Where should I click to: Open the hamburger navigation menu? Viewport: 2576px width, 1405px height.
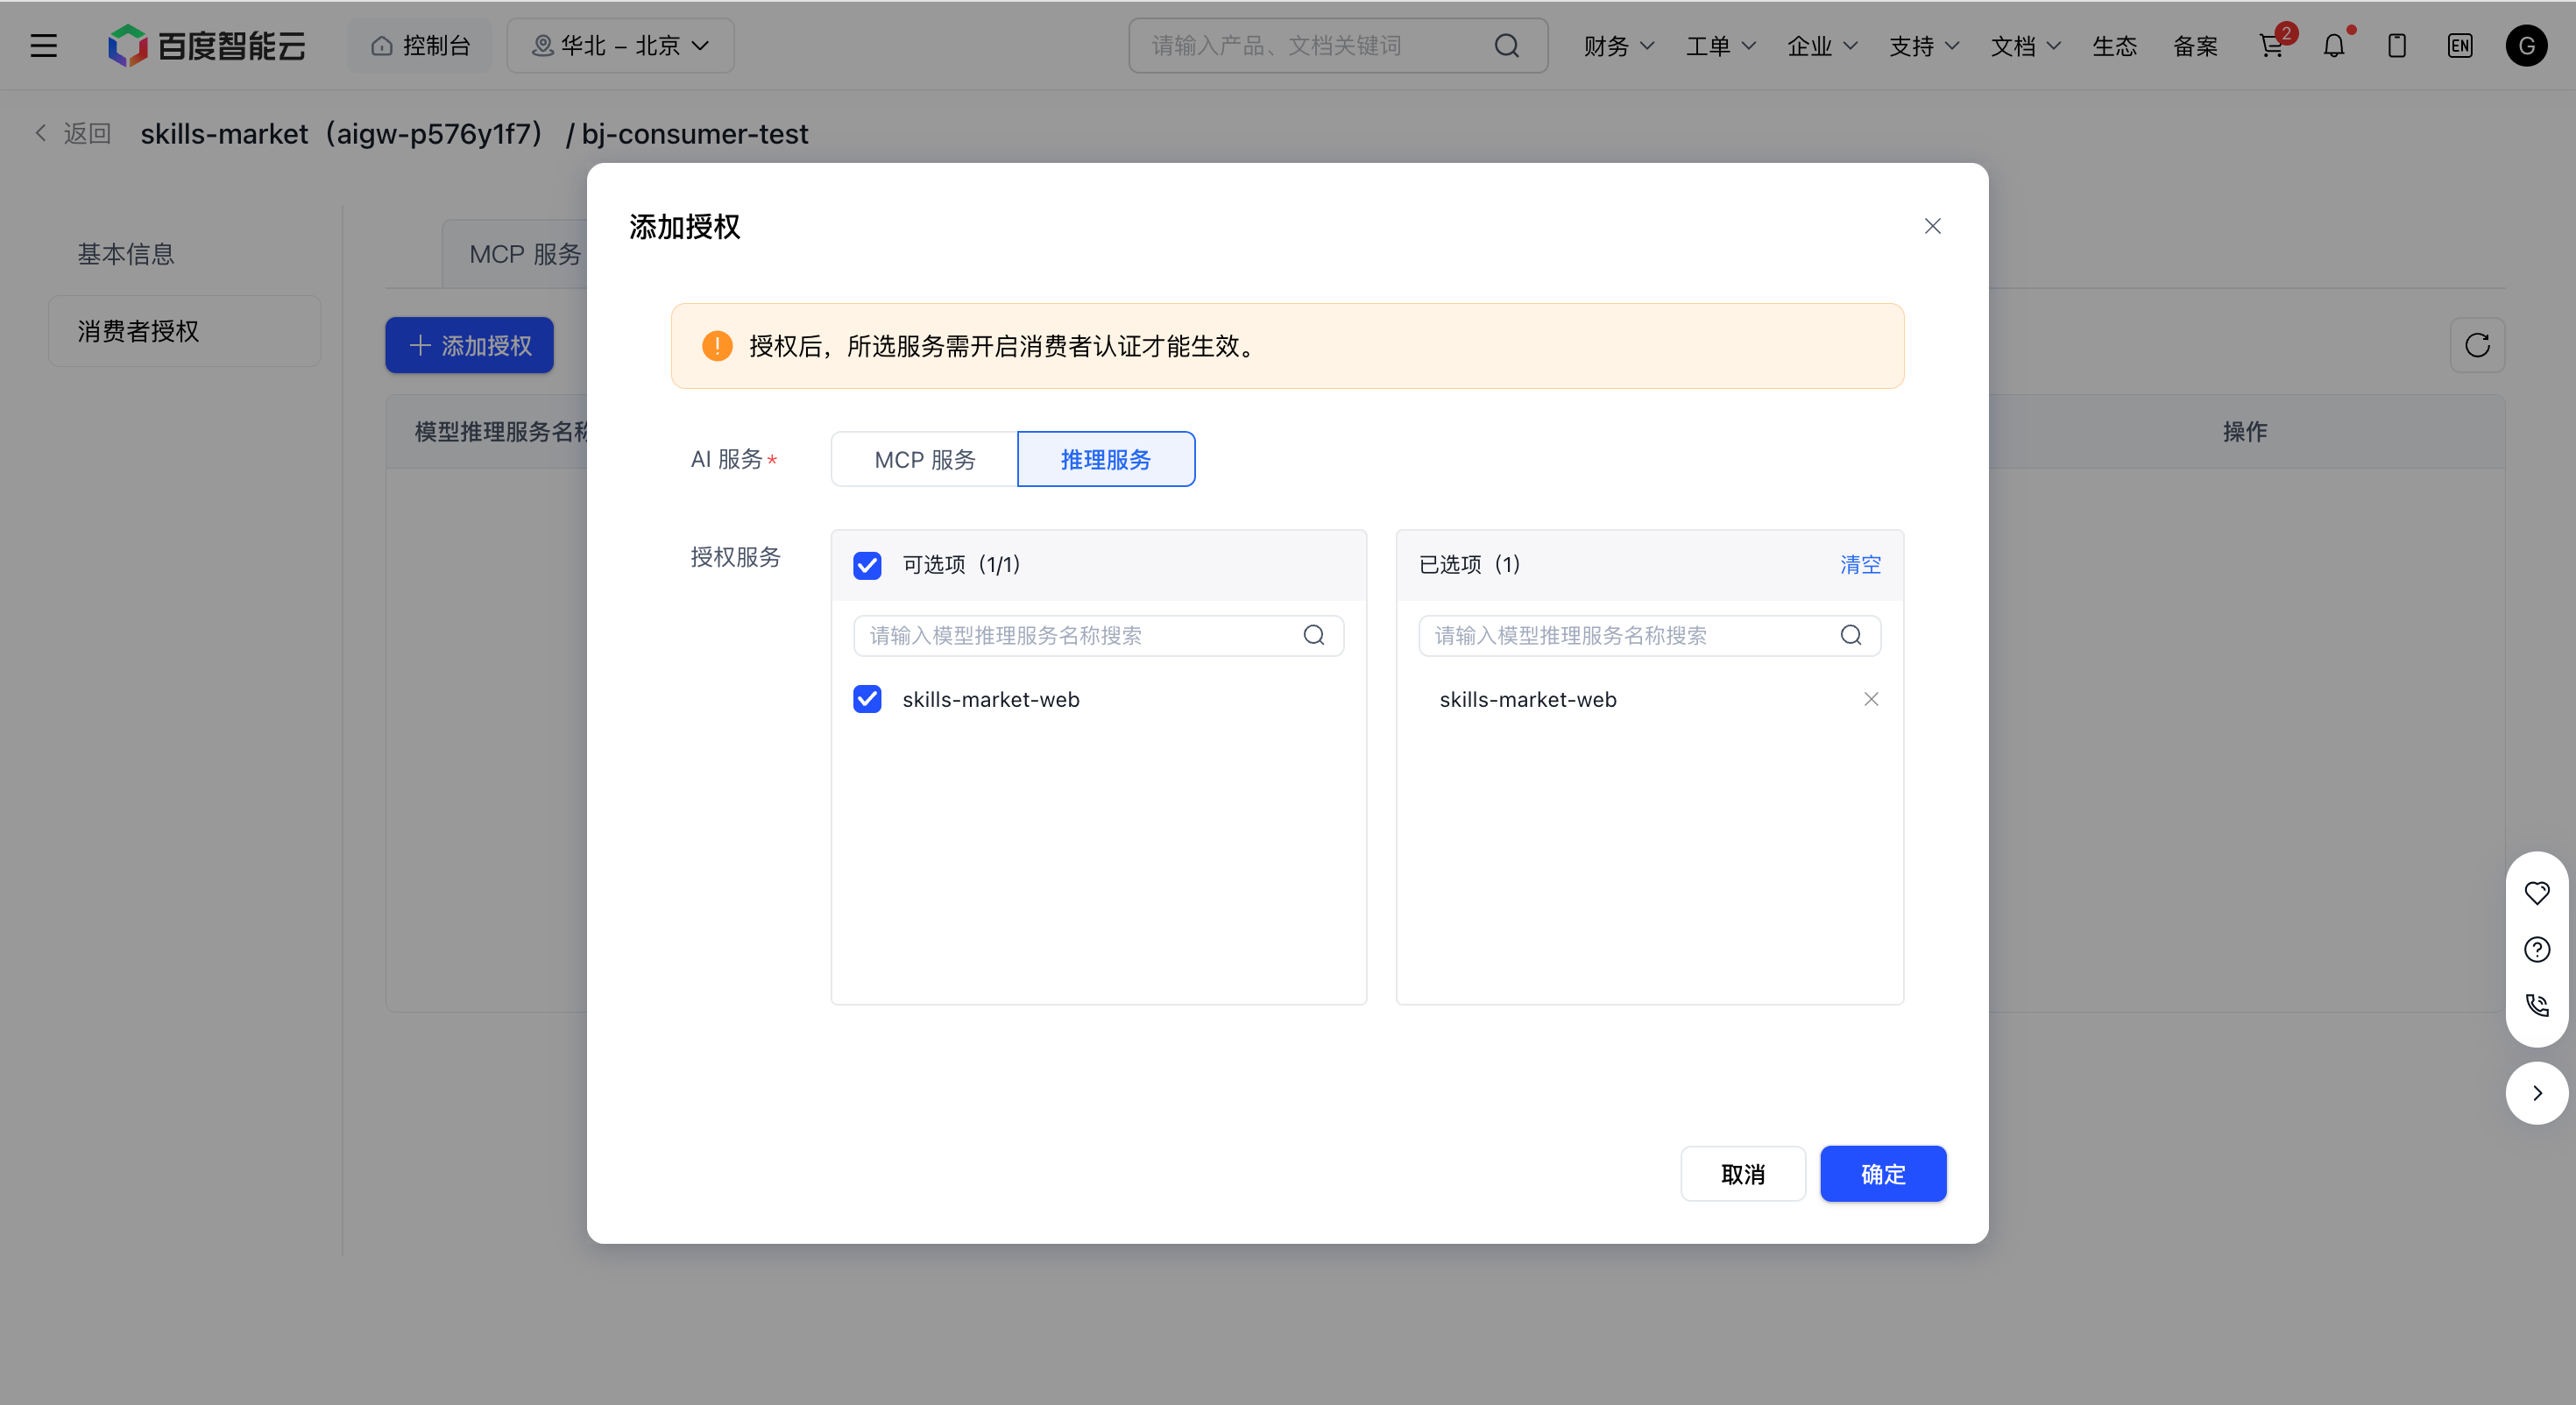tap(43, 46)
